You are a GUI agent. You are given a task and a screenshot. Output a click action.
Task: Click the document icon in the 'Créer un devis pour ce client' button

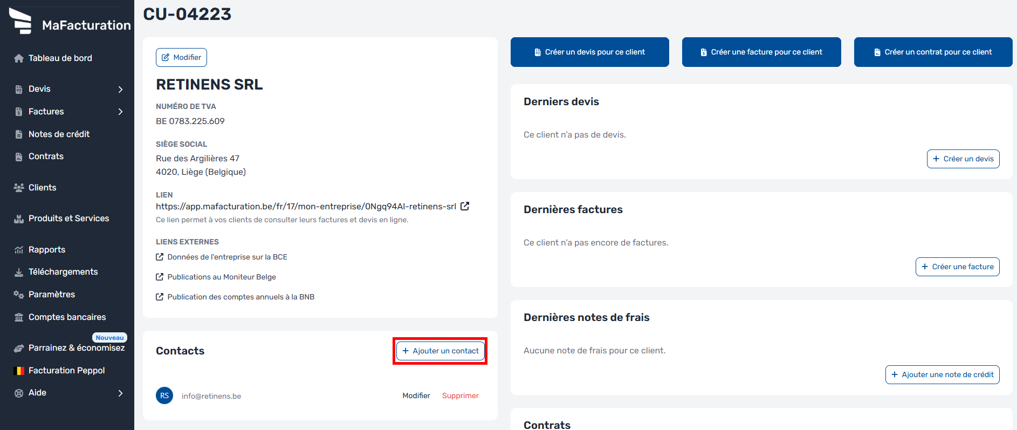coord(538,52)
